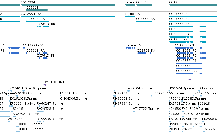The width and height of the screenshot is (217, 133).
Task: Click the RH37334.5prime EST label
Action: point(126,104)
